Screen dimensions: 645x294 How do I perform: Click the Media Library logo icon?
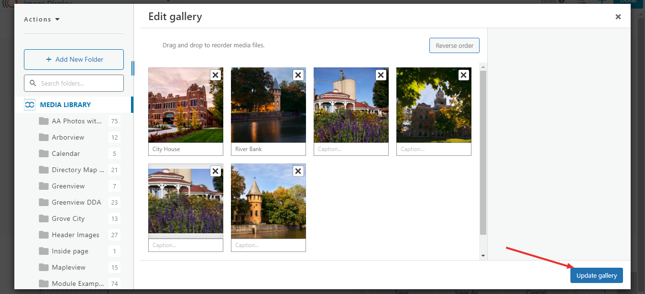[x=30, y=105]
